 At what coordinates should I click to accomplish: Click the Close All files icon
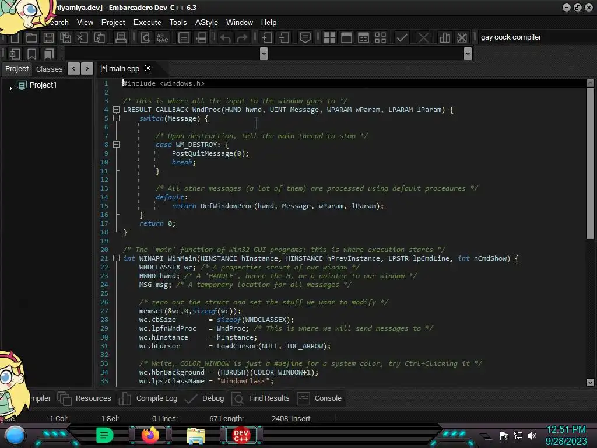click(x=99, y=37)
